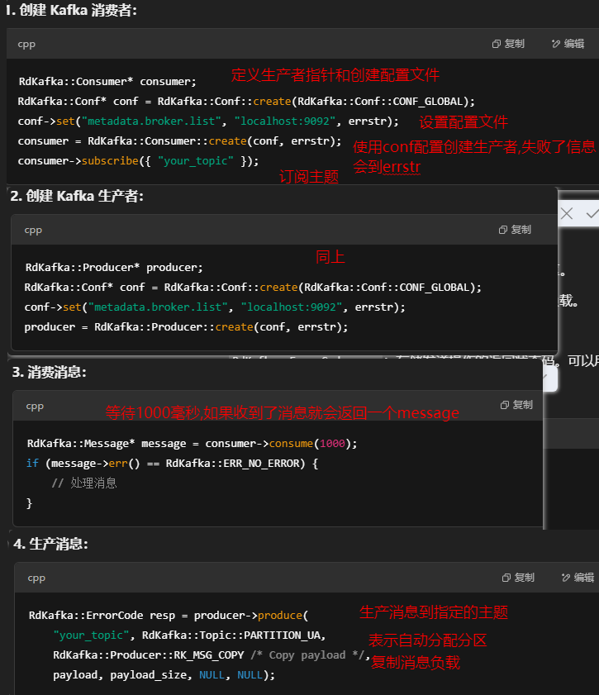
Task: Click the 'if (message->err()' code line
Action: point(172,464)
